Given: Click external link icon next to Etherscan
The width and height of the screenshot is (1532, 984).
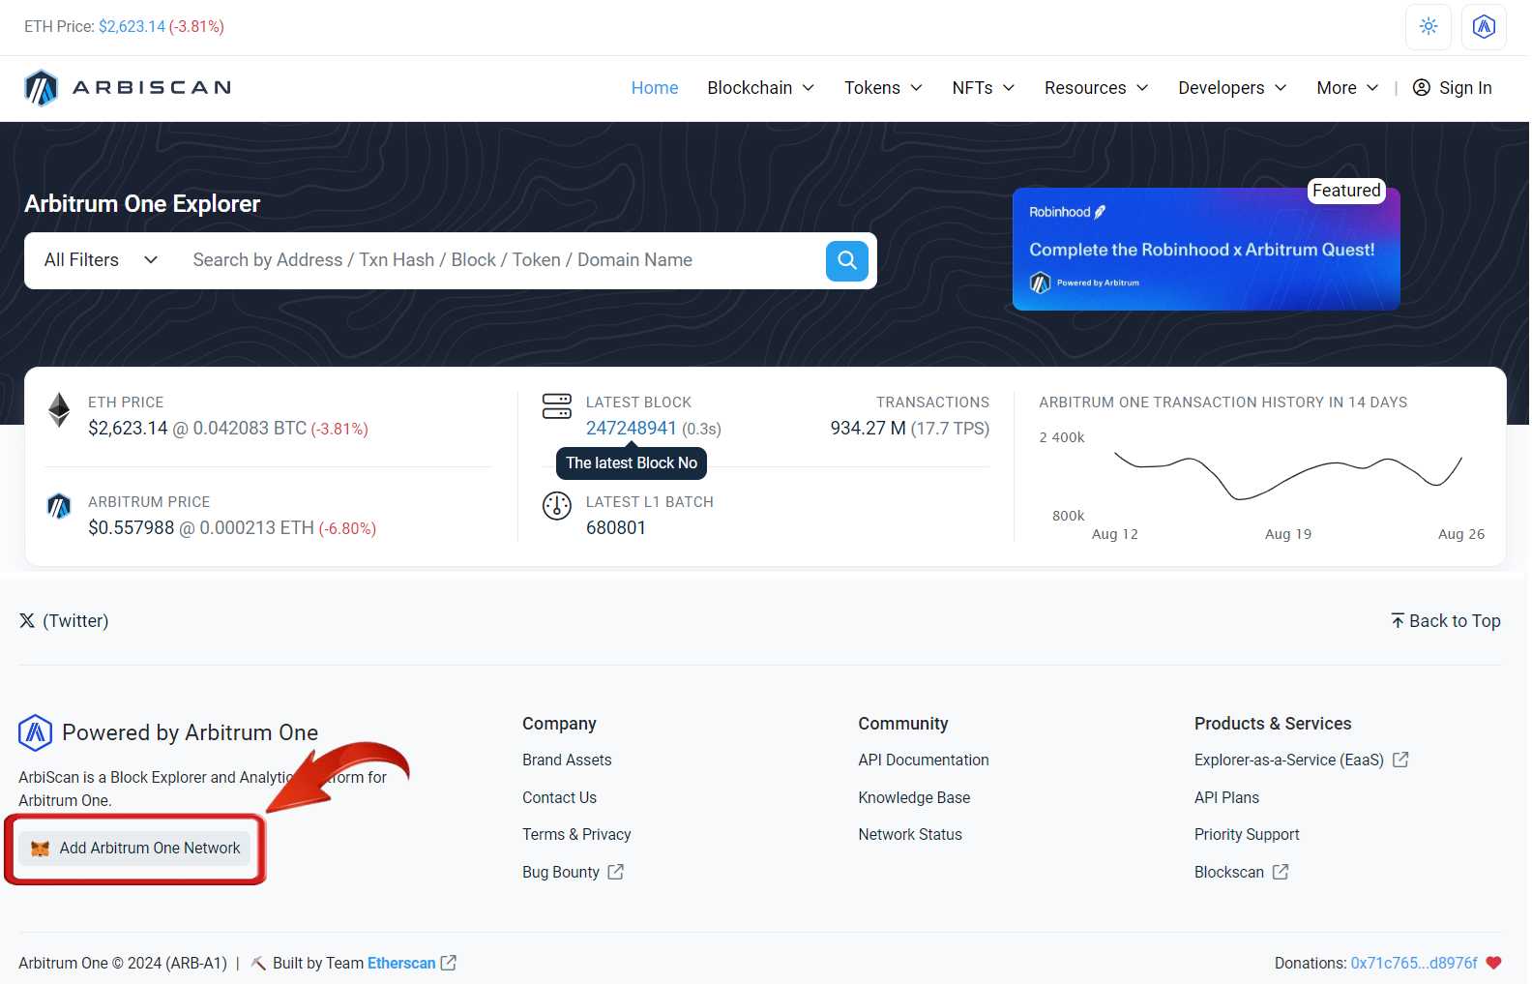Looking at the screenshot, I should pyautogui.click(x=448, y=964).
